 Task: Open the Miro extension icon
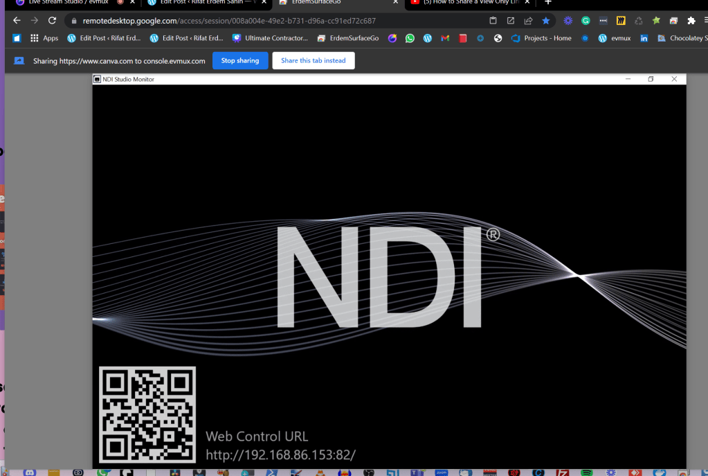coord(621,20)
